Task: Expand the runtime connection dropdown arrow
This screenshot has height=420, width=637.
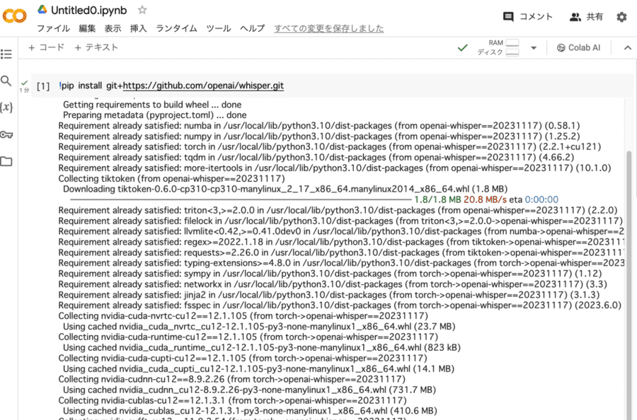Action: pyautogui.click(x=534, y=48)
